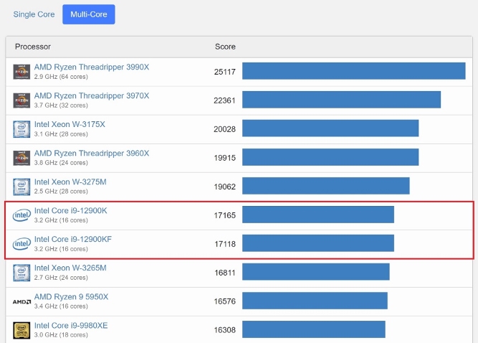
Task: Select the Multi-Core tab
Action: pyautogui.click(x=89, y=14)
